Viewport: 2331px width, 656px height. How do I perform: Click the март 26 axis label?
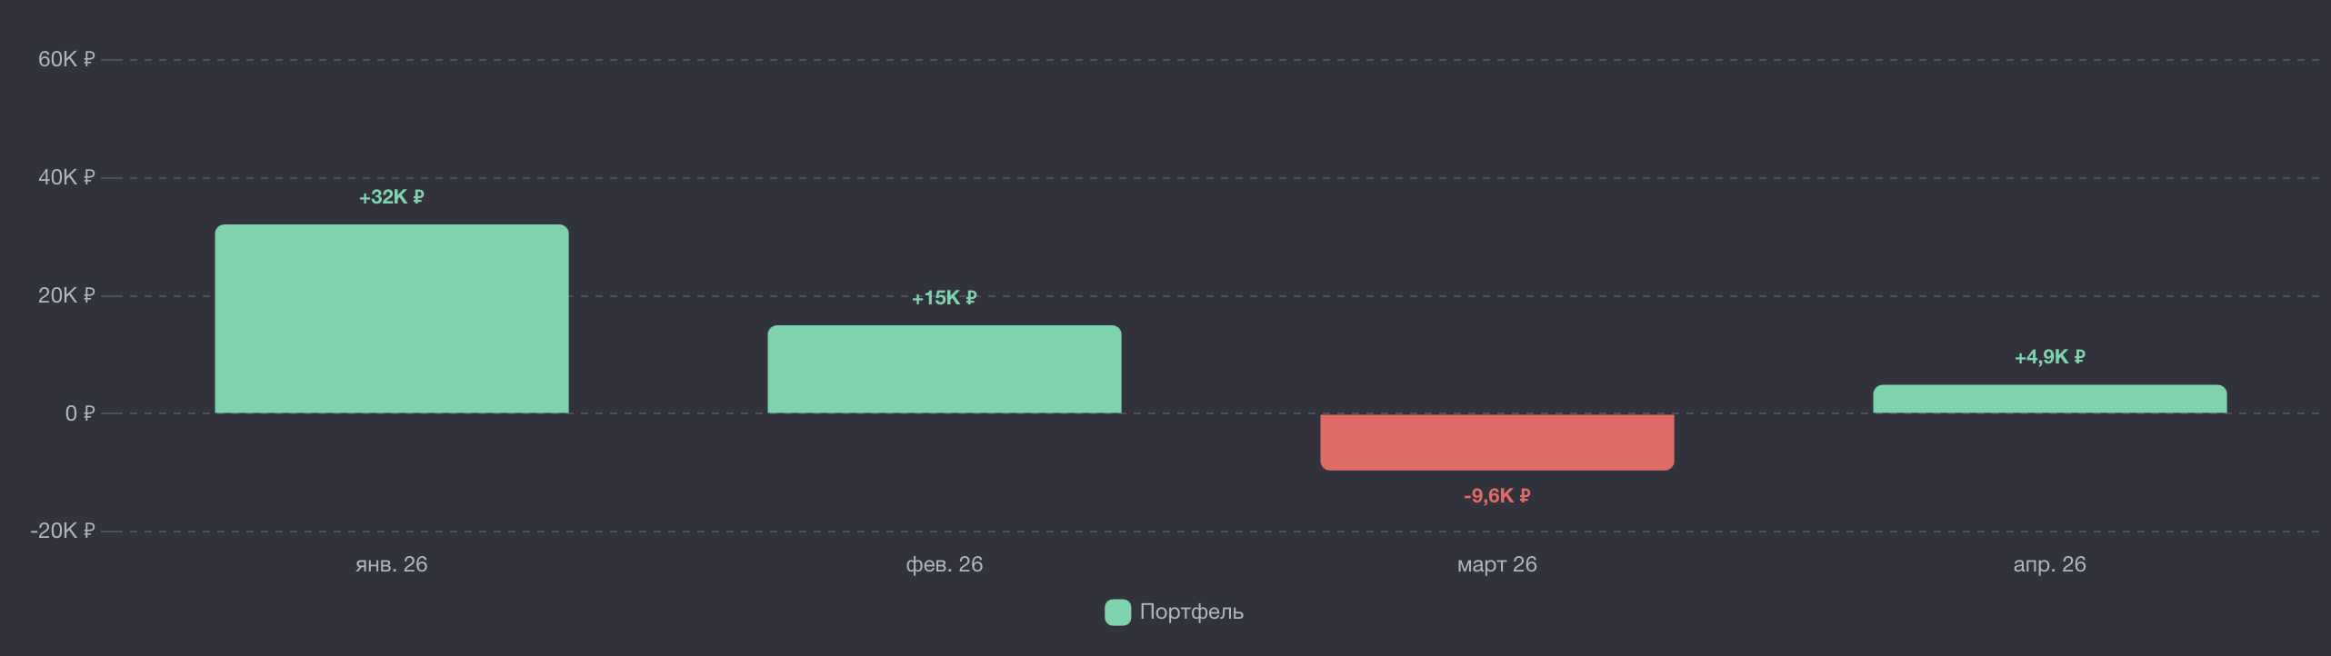coord(1496,564)
